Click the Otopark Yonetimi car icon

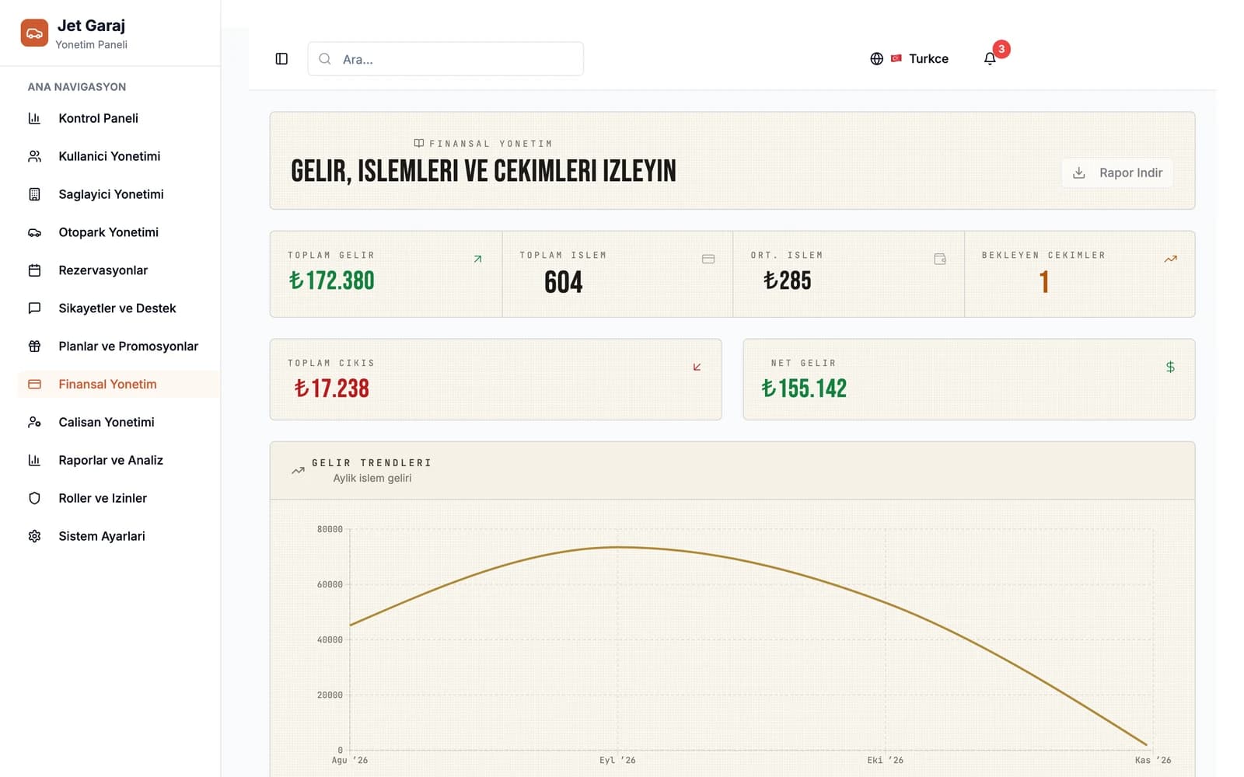tap(34, 232)
